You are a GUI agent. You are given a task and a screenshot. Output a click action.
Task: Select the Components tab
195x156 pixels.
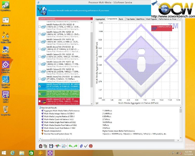[x=112, y=19]
